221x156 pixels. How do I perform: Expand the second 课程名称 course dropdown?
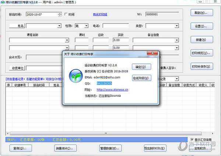click(67, 48)
